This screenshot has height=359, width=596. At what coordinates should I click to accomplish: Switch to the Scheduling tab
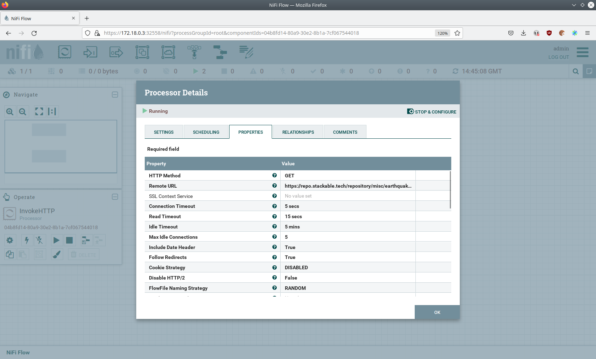[x=206, y=132]
